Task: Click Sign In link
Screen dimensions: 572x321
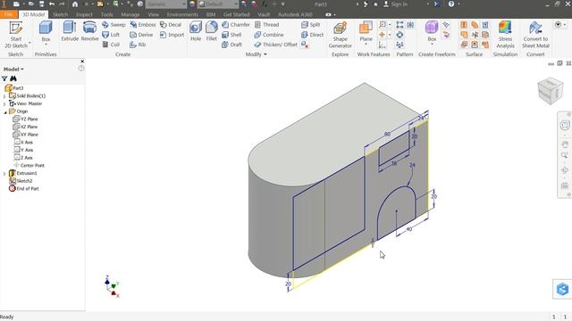Action: (x=395, y=4)
